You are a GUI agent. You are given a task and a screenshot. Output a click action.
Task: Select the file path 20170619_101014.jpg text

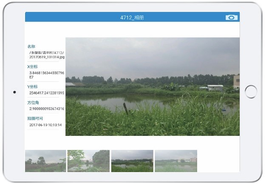pyautogui.click(x=47, y=57)
